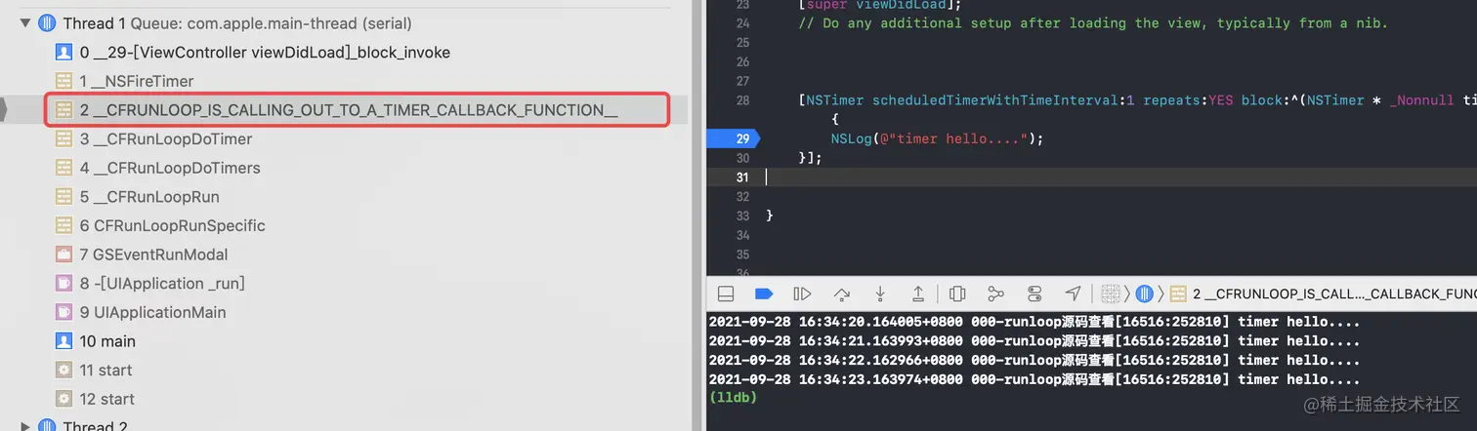Image resolution: width=1477 pixels, height=431 pixels.
Task: Place cursor on the NSLog timer hello line
Action: click(x=937, y=138)
